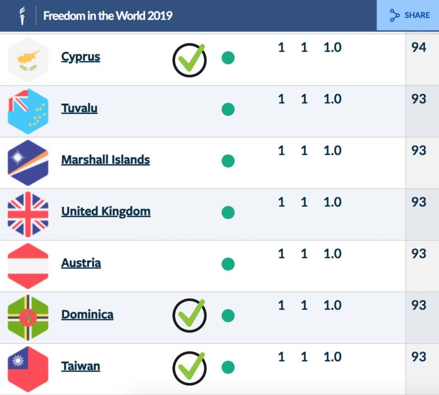The image size is (439, 395).
Task: Open the United Kingdom country link
Action: [106, 212]
